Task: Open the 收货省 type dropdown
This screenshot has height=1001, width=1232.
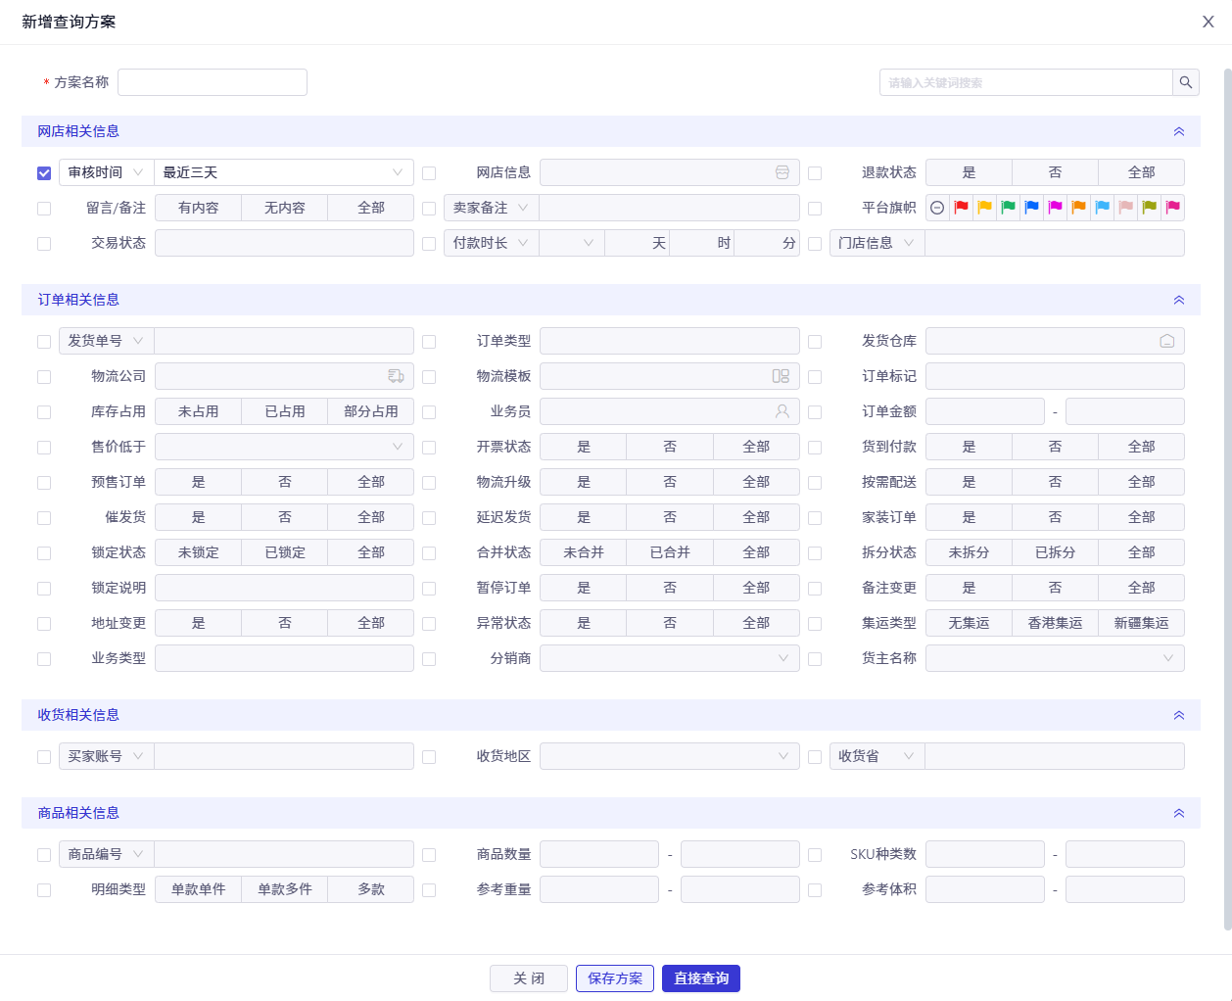Action: 877,756
